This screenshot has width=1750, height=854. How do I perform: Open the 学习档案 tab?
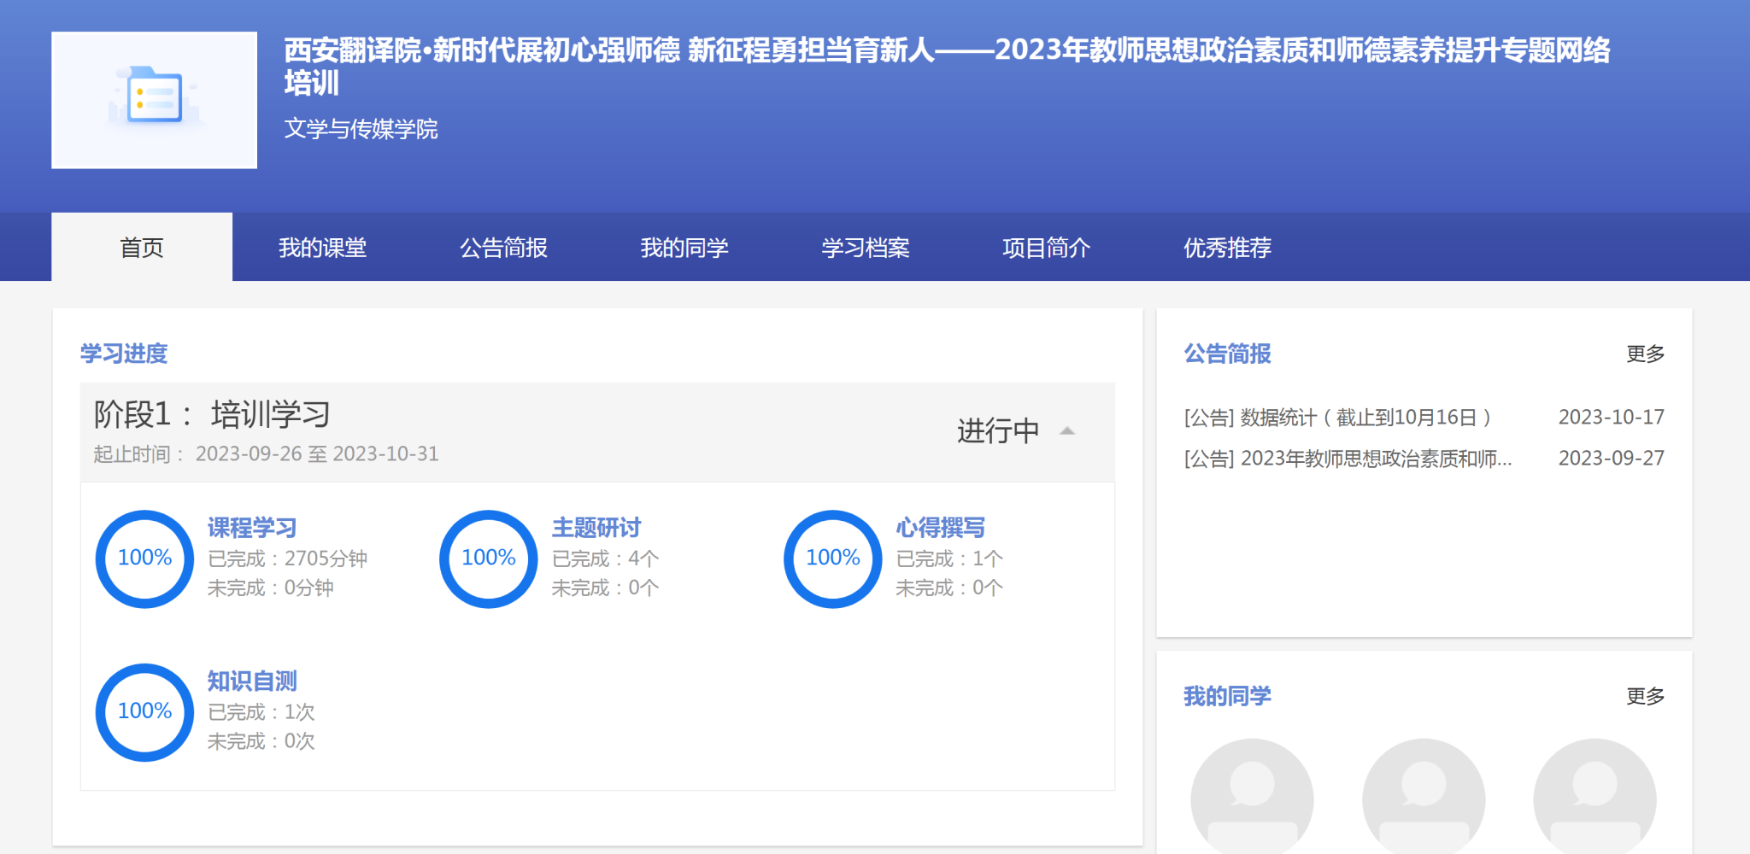pyautogui.click(x=866, y=248)
